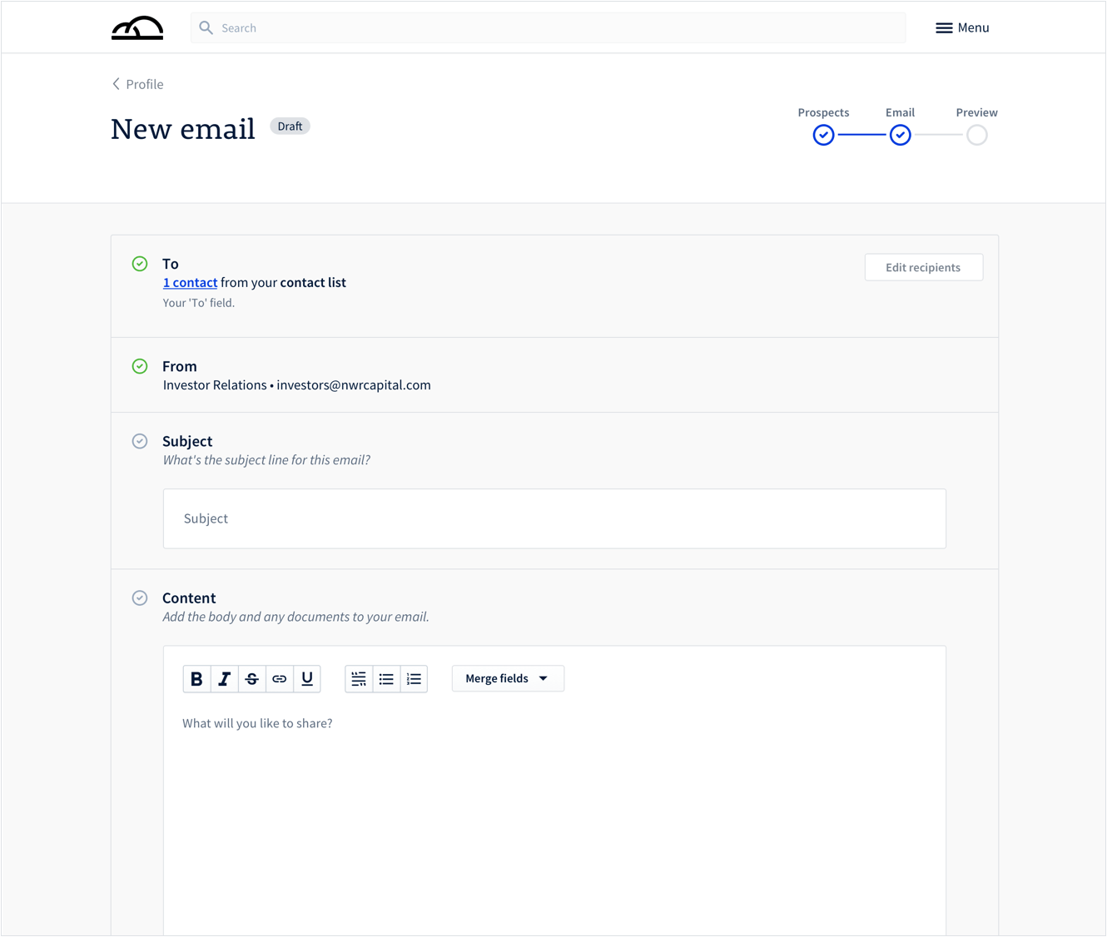Create a bulleted list
Viewport: 1107px width, 937px height.
(386, 679)
